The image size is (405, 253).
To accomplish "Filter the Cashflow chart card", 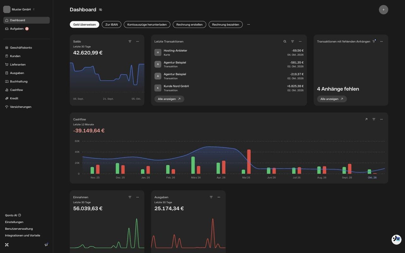I will click(x=374, y=119).
